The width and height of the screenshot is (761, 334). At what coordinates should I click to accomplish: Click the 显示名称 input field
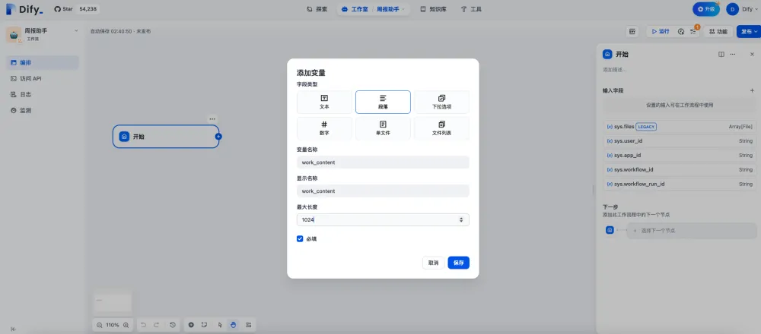coord(383,191)
